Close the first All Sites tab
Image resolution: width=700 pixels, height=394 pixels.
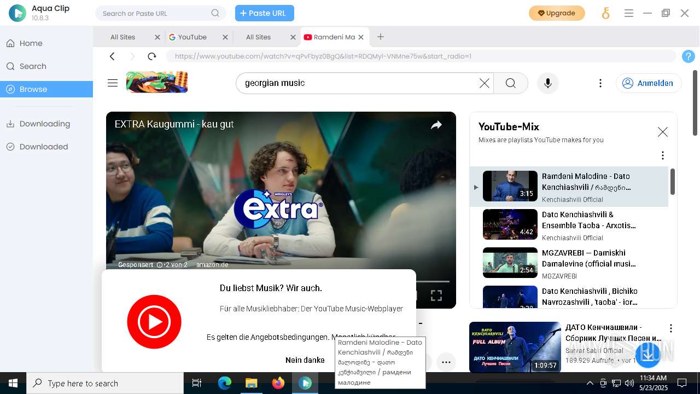tap(157, 37)
